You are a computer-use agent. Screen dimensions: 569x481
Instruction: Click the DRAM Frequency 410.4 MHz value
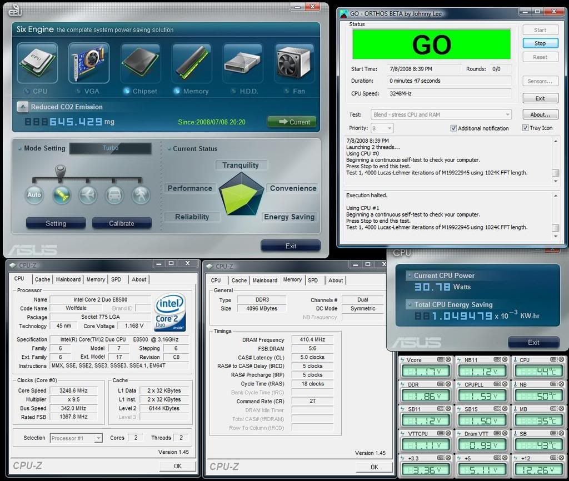[312, 339]
